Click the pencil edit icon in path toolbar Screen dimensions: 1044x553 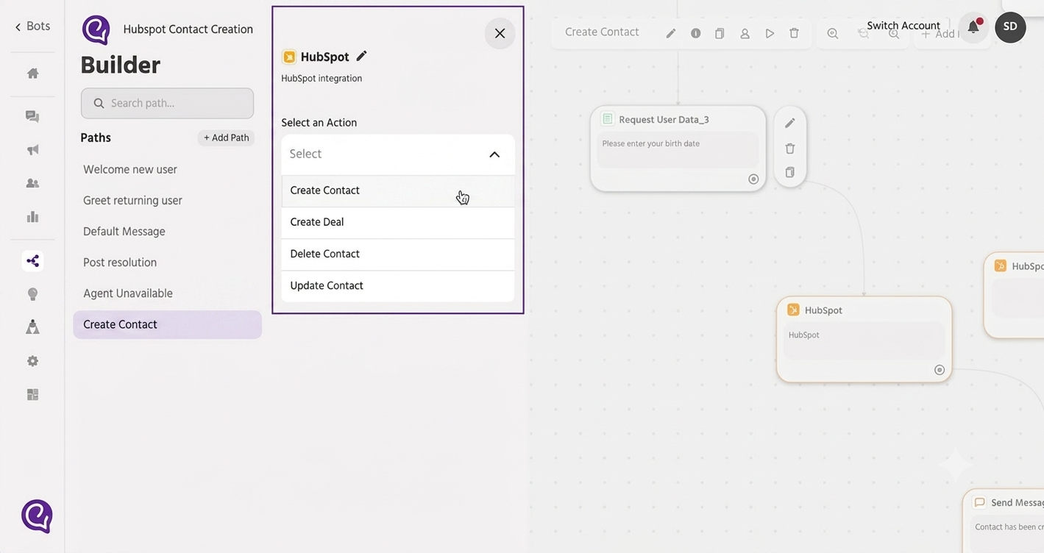670,33
